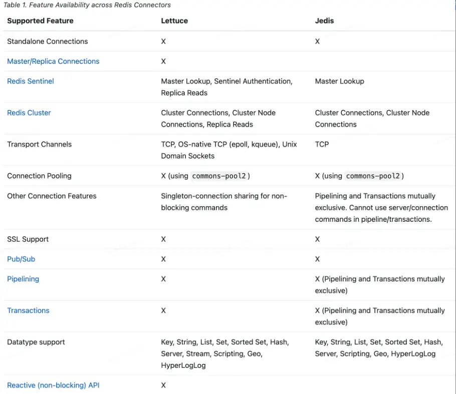This screenshot has height=394, width=456.
Task: Click the Standalone Connections row label
Action: click(47, 41)
